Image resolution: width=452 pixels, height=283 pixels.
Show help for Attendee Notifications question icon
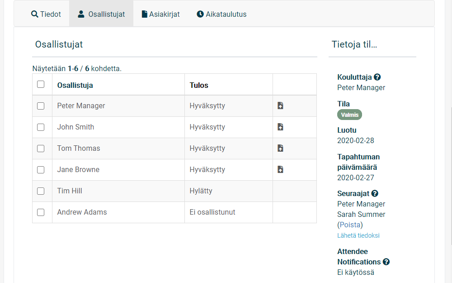coord(386,262)
